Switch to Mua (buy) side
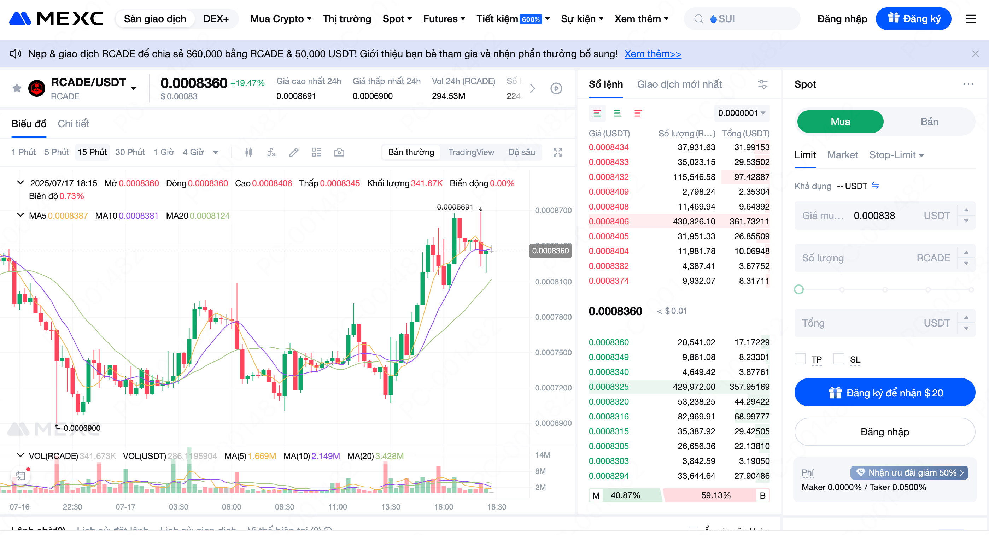 pos(840,122)
